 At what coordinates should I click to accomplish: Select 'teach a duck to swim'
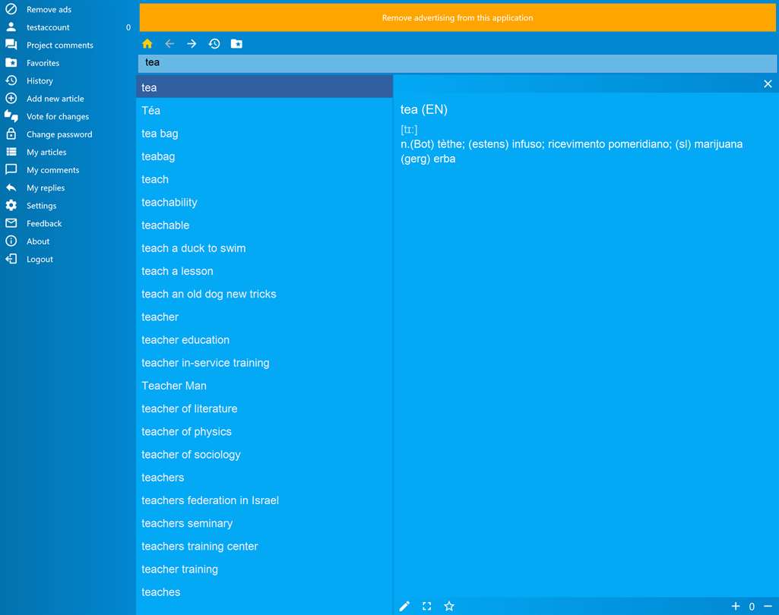[x=264, y=248]
